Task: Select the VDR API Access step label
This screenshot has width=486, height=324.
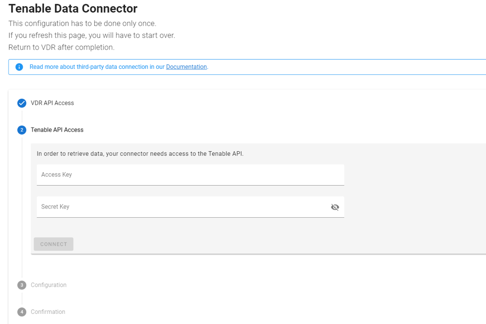Action: click(52, 103)
